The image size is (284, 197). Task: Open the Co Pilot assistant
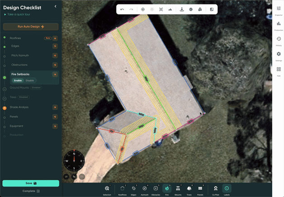[216, 190]
